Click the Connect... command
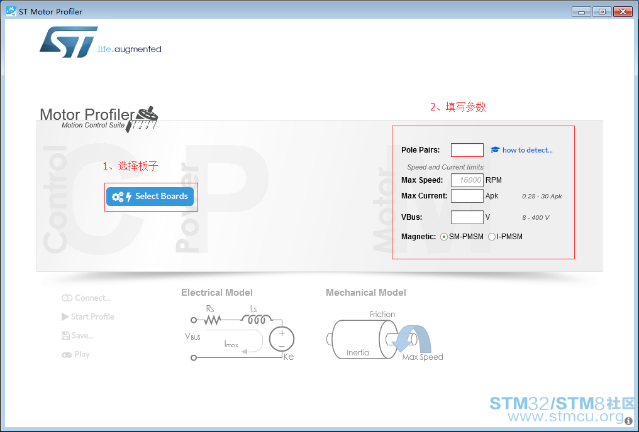Image resolution: width=639 pixels, height=432 pixels. 86,298
